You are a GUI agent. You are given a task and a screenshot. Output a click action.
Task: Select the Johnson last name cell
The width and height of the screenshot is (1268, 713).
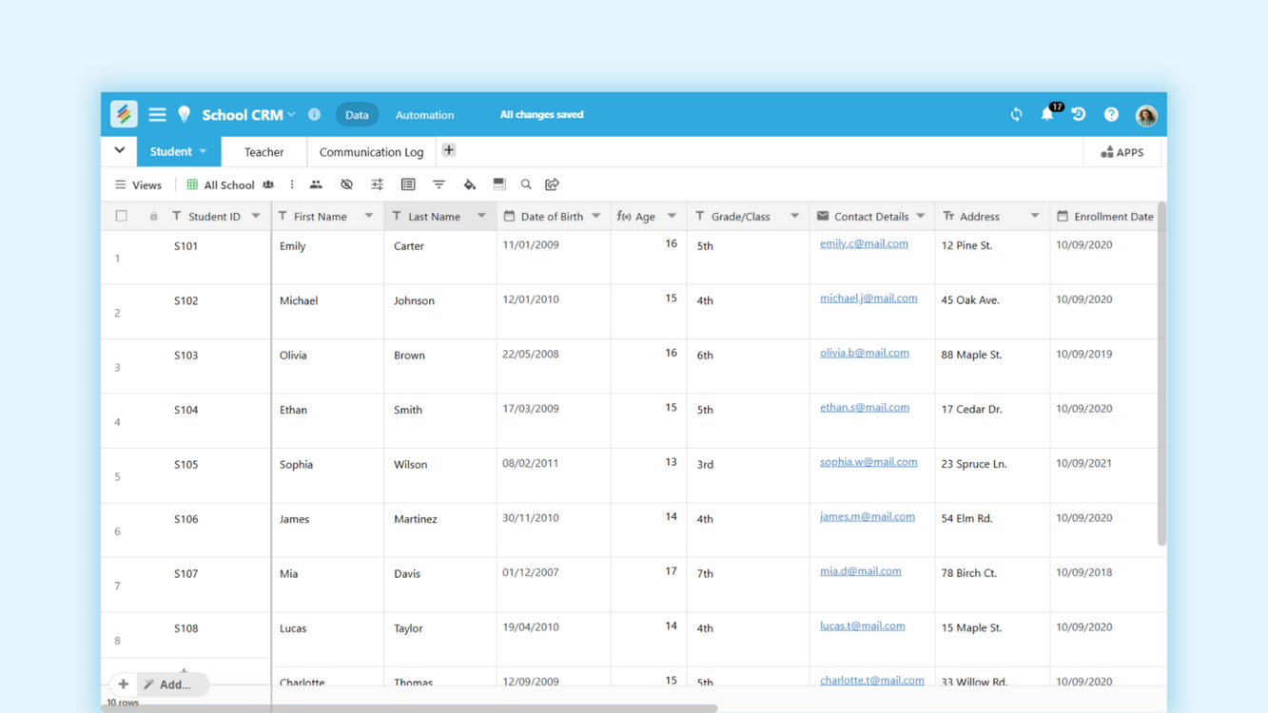click(440, 312)
